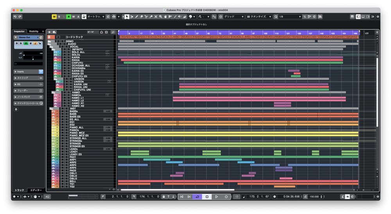
Task: Open the Inspector settings gear
Action: click(16, 109)
